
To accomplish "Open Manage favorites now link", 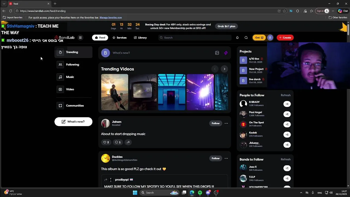I will click(x=111, y=18).
